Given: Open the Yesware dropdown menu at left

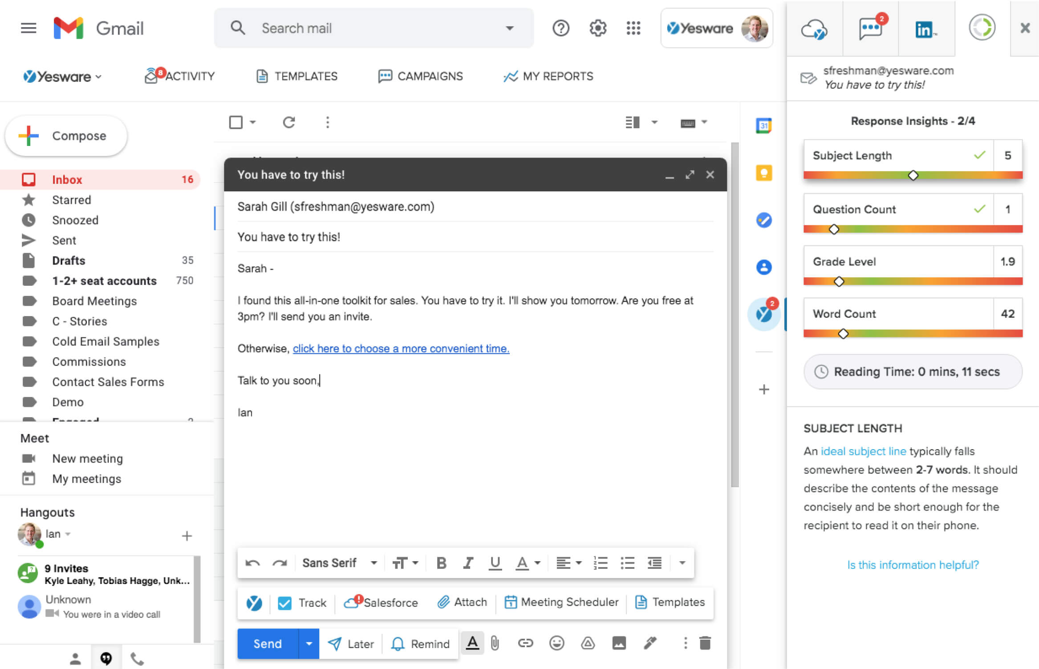Looking at the screenshot, I should coord(63,77).
